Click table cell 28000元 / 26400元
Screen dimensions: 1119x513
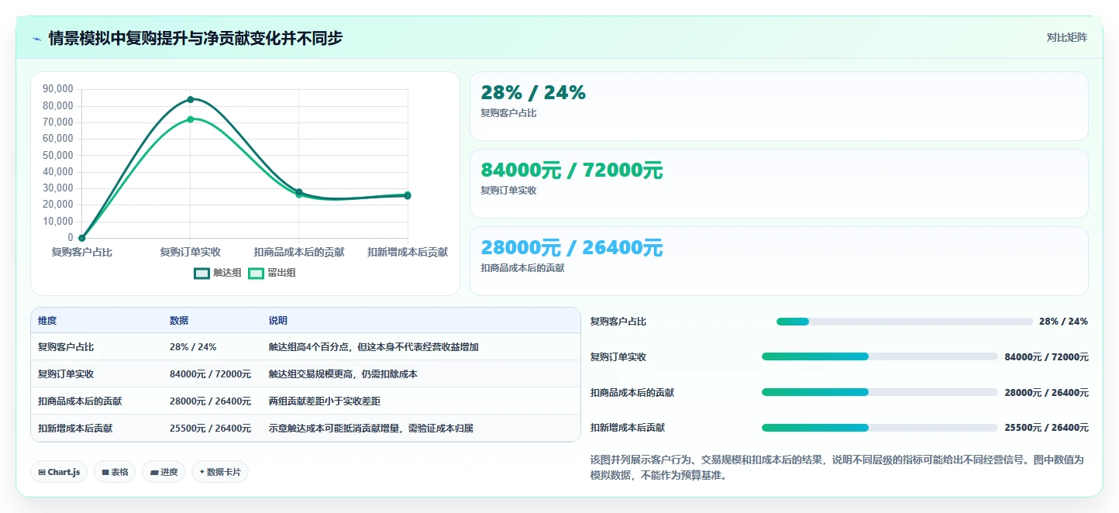(x=210, y=401)
